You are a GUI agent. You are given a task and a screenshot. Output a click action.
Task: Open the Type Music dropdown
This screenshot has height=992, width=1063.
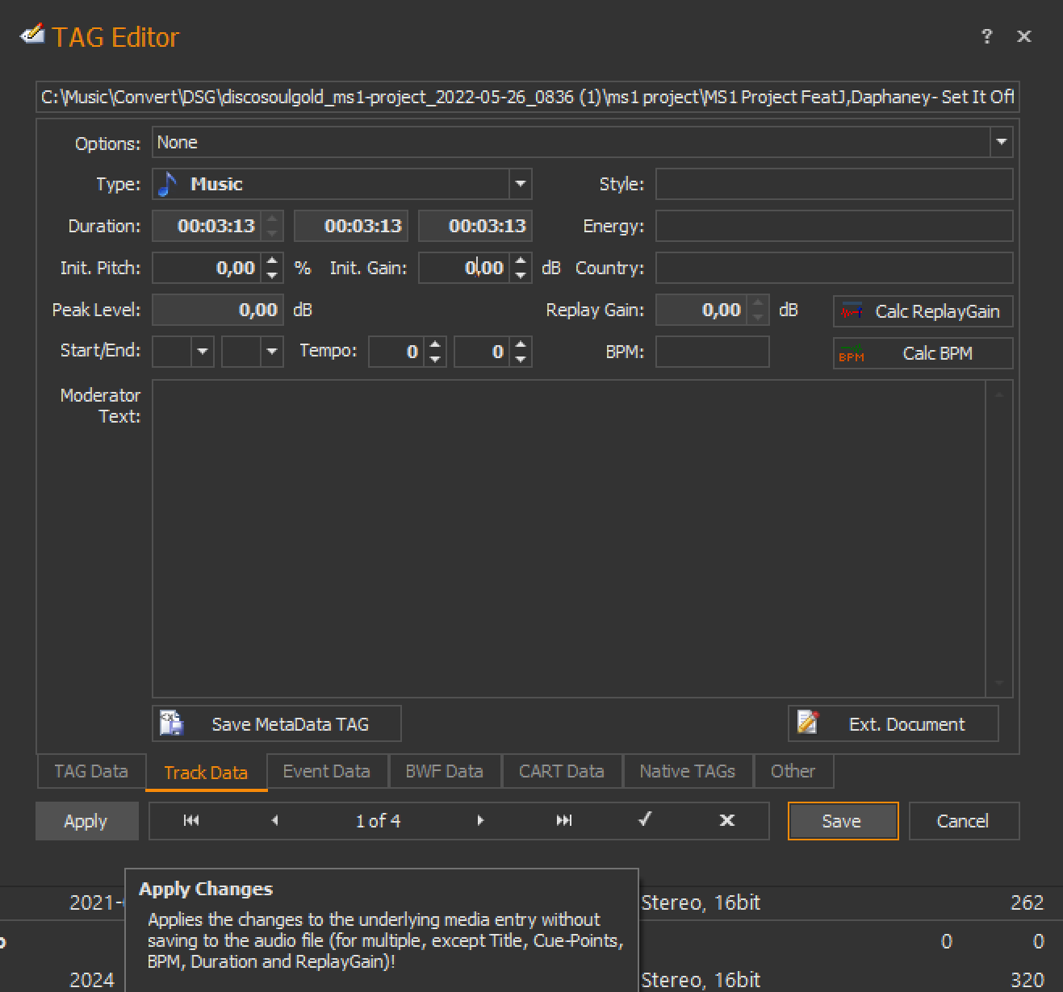click(521, 184)
